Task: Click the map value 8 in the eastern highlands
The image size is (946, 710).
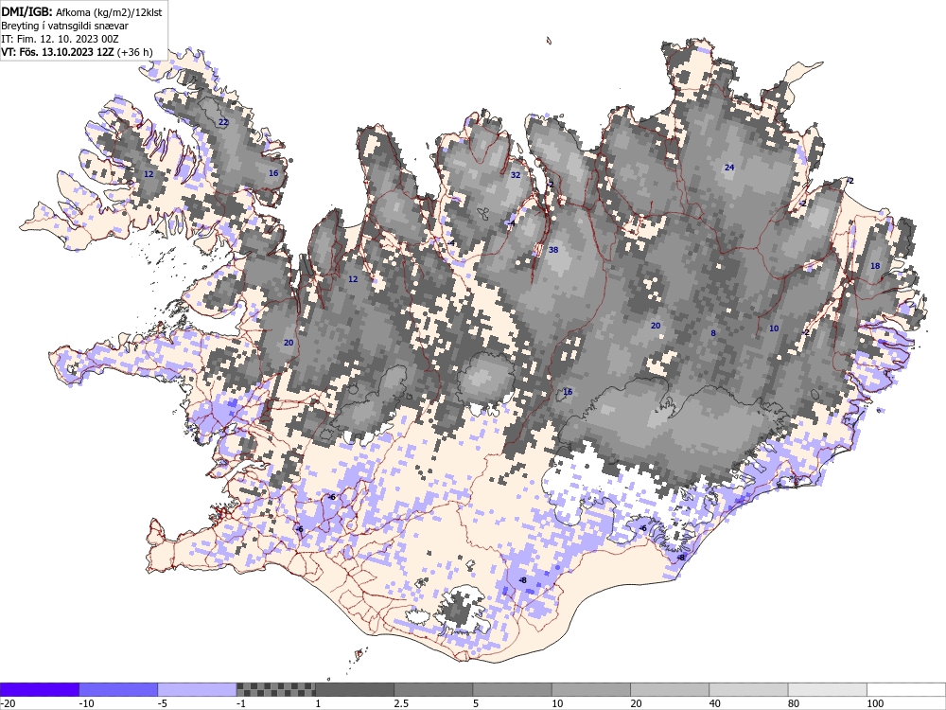Action: 713,332
